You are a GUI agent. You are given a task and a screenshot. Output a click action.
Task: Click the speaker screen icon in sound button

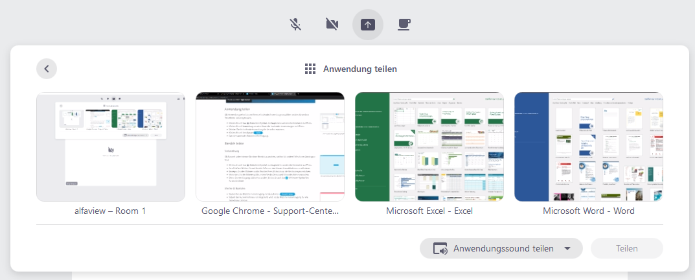[440, 249]
